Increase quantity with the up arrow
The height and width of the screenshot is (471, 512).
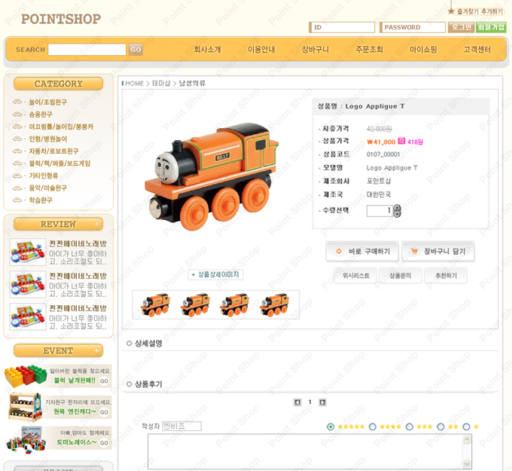pos(397,207)
